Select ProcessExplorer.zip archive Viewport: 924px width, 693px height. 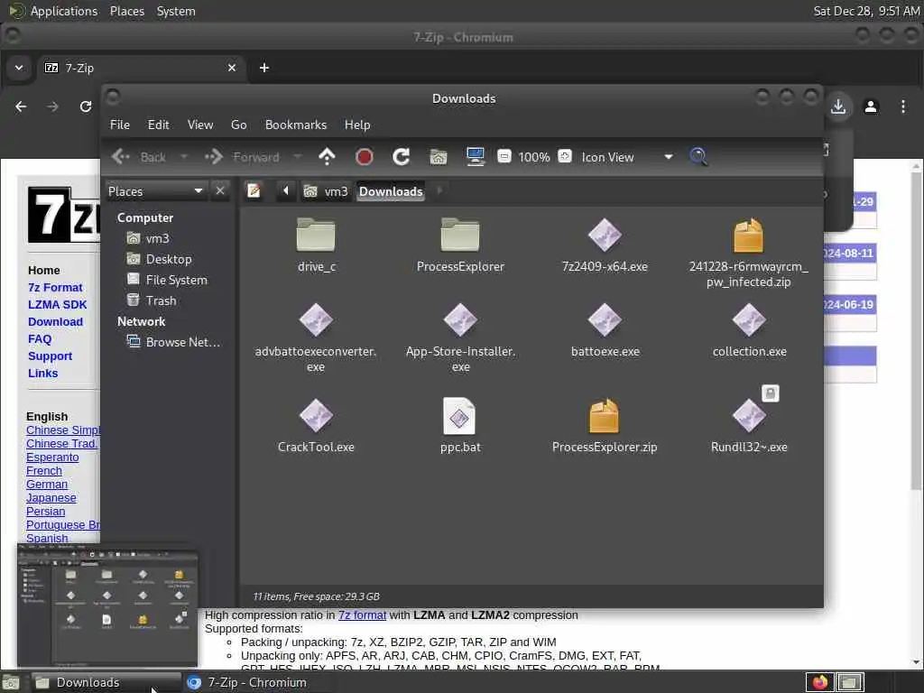(605, 426)
